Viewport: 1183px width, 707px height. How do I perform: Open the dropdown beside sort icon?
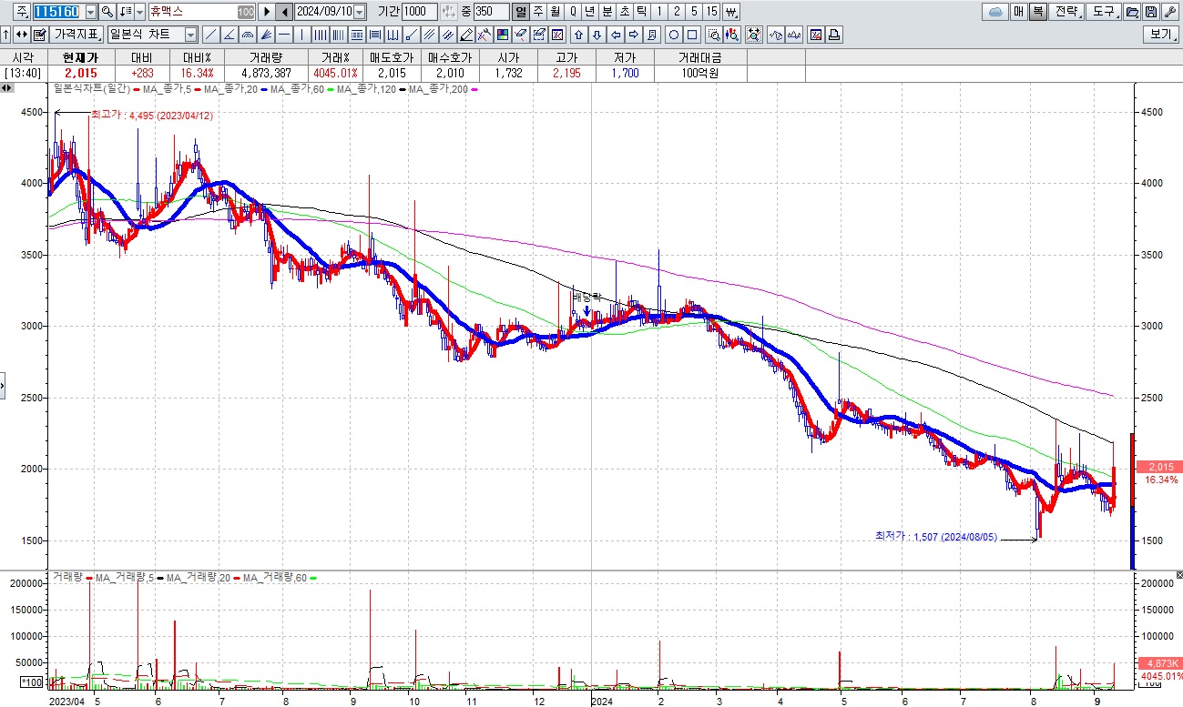point(139,12)
